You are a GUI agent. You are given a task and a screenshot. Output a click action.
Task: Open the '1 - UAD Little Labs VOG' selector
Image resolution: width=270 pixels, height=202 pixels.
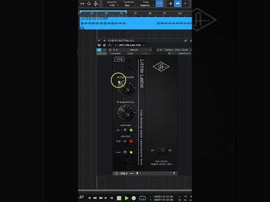[x=129, y=45]
